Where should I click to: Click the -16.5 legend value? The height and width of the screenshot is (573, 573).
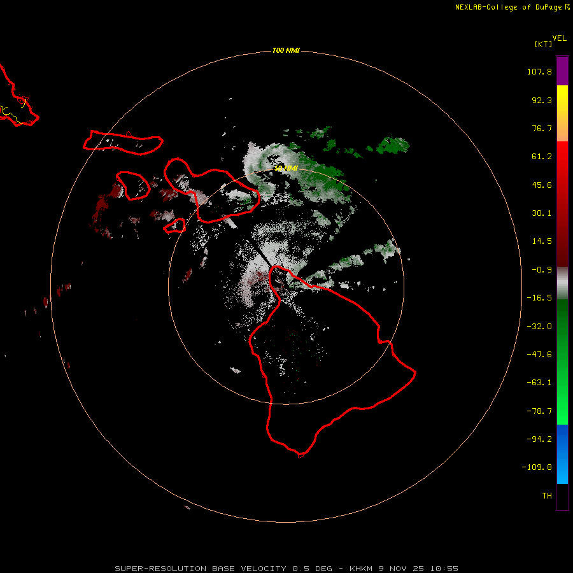[x=539, y=298]
